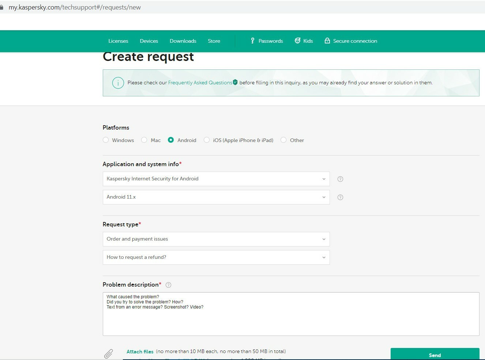This screenshot has height=360, width=485.
Task: Click the info circle icon in FAQ banner
Action: [x=118, y=83]
